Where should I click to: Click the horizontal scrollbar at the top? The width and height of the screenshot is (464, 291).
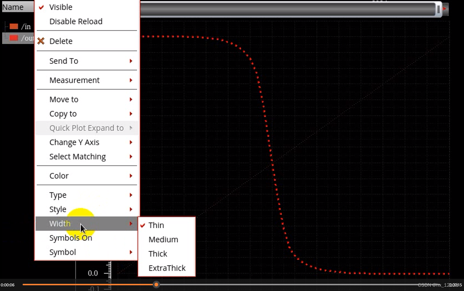pyautogui.click(x=288, y=10)
